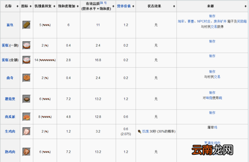Select the 14 hunger value for whole cake

click(x=36, y=60)
